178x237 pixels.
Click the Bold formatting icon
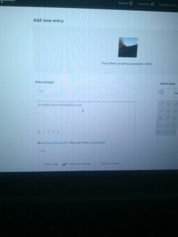(x=40, y=131)
